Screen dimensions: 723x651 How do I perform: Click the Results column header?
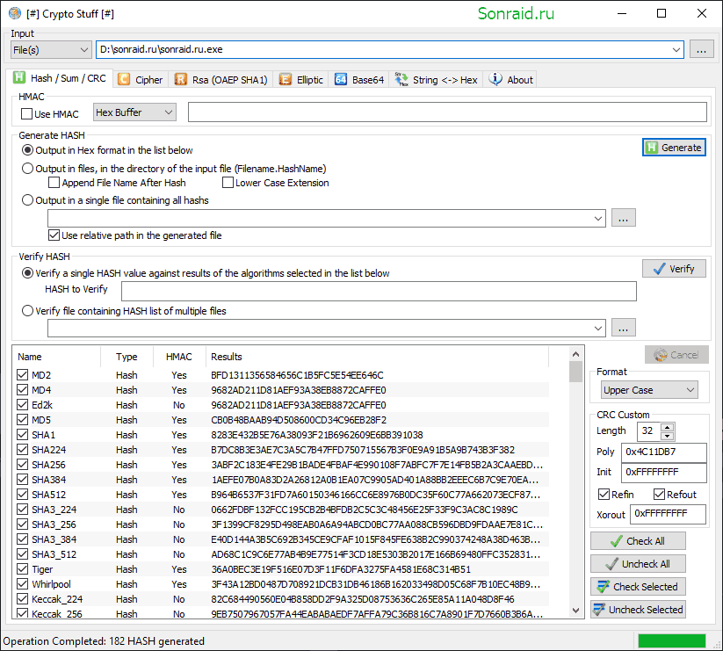point(377,357)
